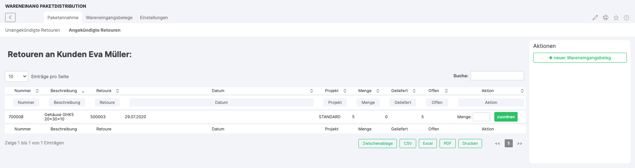Select Unangekündigte Retouren subtab

33,30
